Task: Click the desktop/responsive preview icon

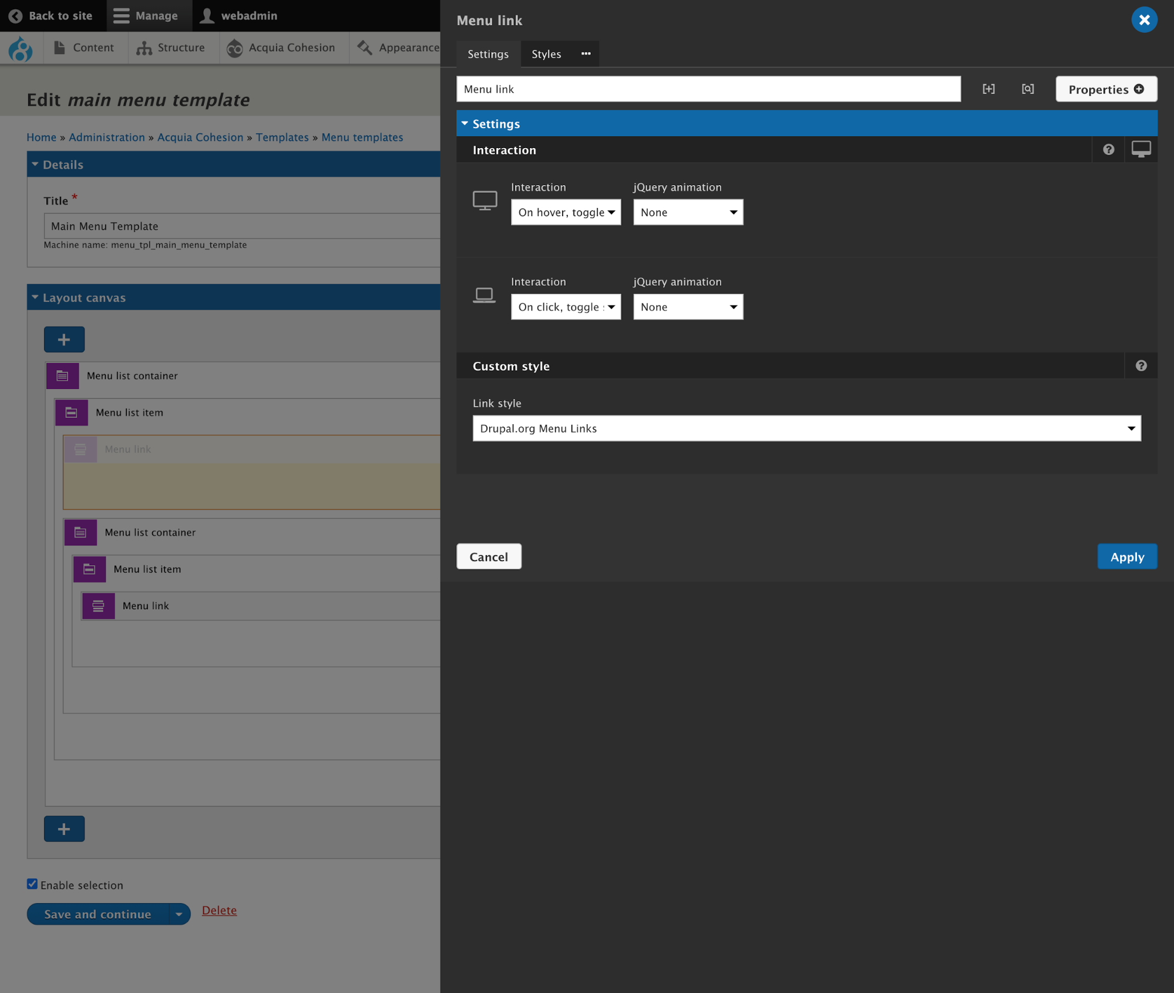Action: click(1142, 150)
